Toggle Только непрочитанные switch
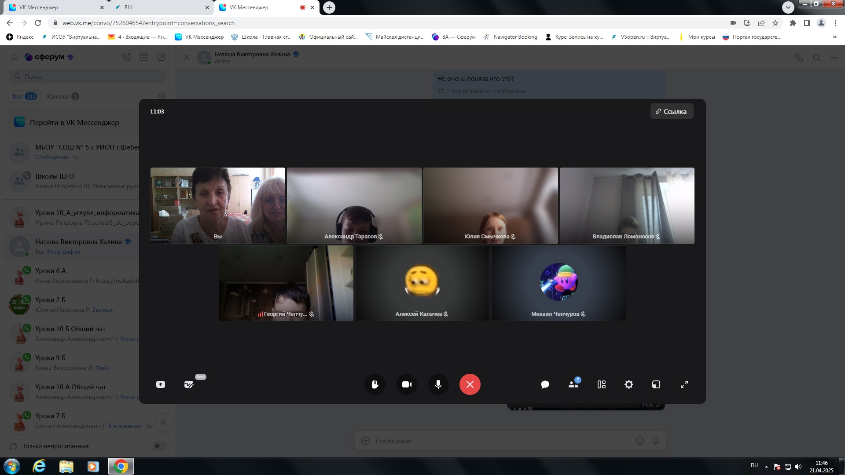Viewport: 845px width, 475px height. (159, 446)
